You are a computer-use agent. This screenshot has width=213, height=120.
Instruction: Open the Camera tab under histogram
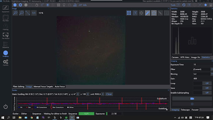175,57
